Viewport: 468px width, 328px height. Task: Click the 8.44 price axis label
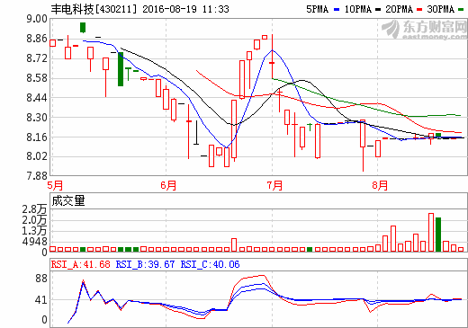37,98
